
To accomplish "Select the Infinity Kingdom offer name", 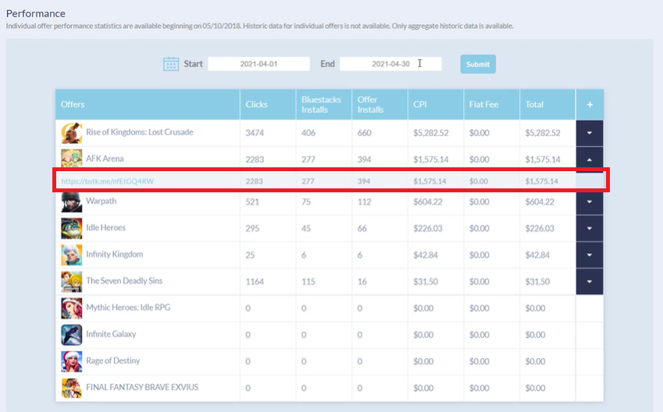I will [115, 254].
